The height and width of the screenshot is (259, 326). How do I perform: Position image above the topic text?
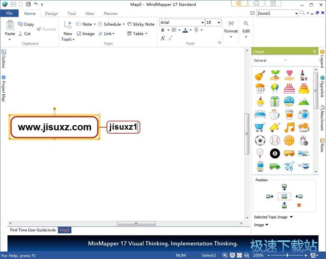click(284, 187)
